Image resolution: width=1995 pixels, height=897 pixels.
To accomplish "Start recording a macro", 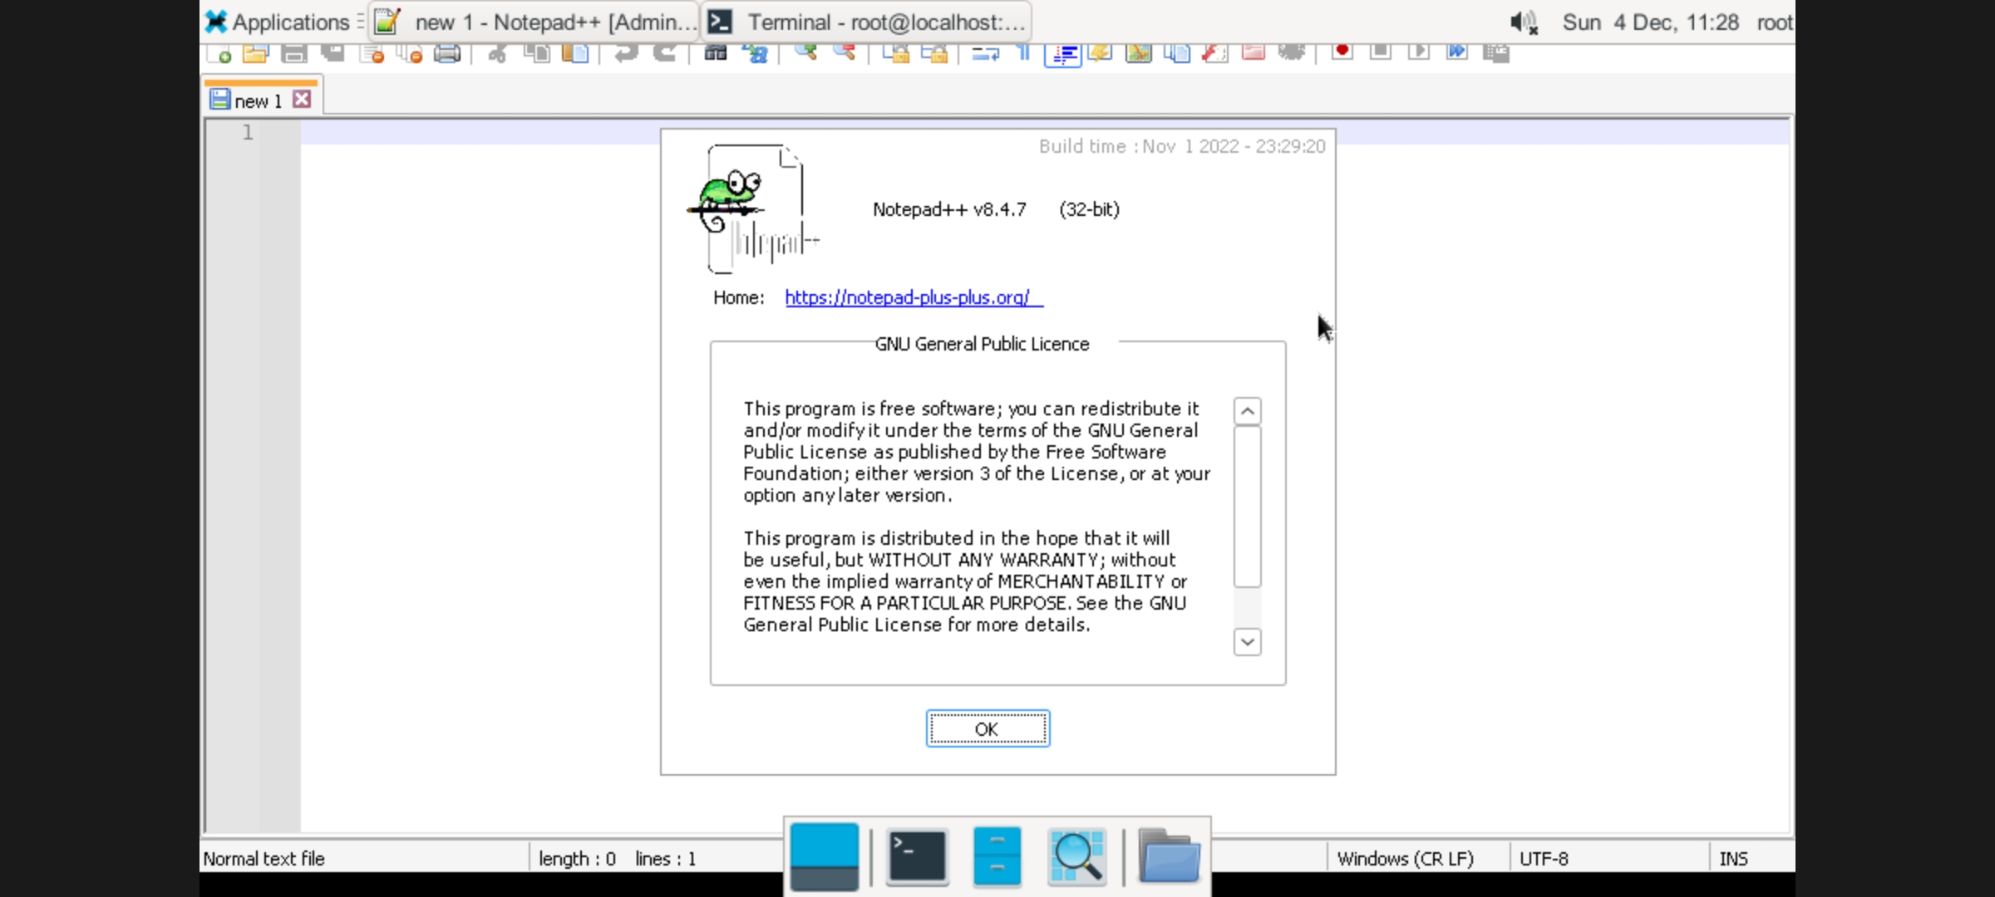I will [1342, 51].
